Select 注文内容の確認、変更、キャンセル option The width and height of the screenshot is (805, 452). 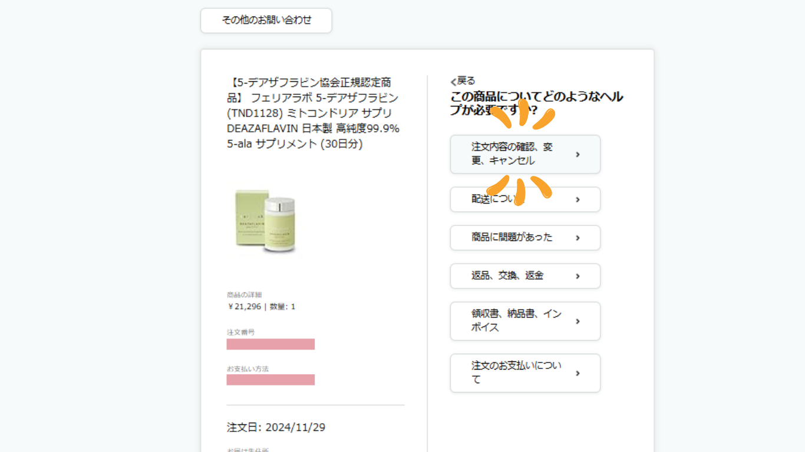coord(512,154)
